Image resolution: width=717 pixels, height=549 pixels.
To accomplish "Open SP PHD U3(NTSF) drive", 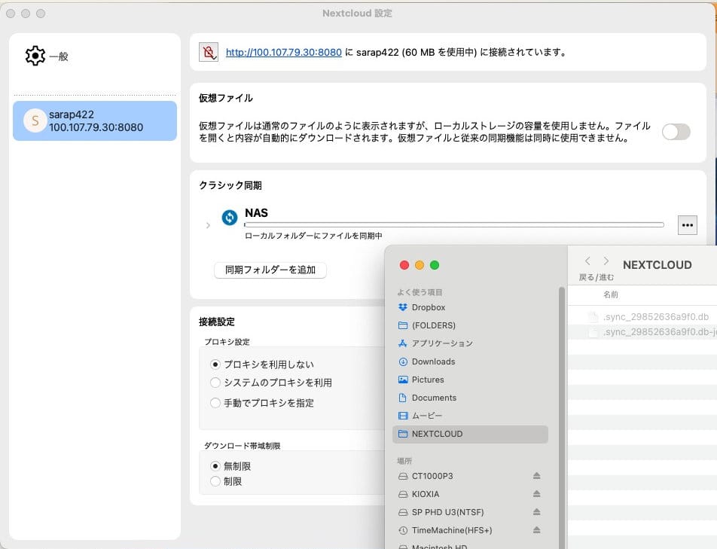I will [x=470, y=512].
